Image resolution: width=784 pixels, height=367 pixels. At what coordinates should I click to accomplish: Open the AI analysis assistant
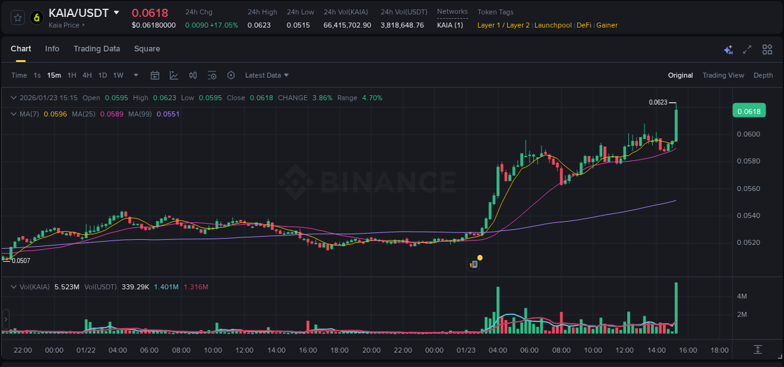pos(728,49)
